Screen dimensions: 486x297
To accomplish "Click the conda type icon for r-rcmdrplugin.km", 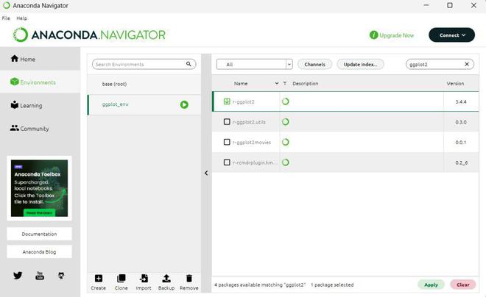I will point(286,162).
